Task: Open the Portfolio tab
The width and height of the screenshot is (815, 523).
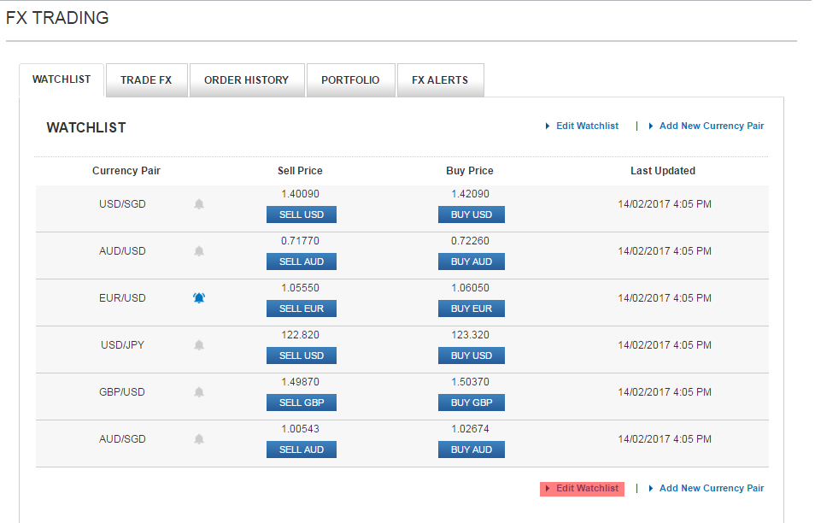Action: [350, 80]
